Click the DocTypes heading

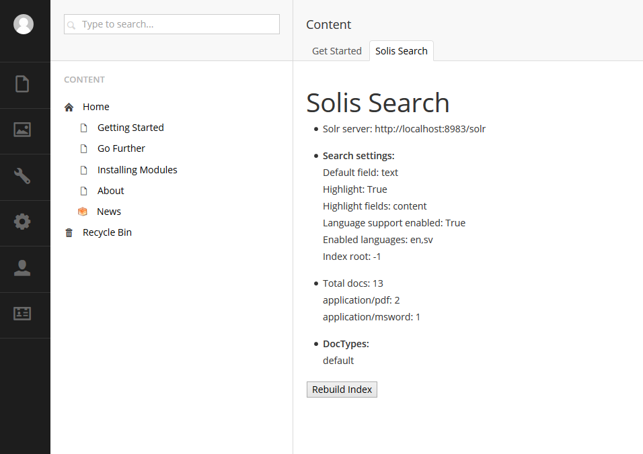click(x=346, y=344)
